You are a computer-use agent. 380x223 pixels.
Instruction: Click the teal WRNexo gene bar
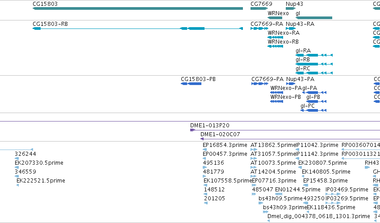(275, 18)
